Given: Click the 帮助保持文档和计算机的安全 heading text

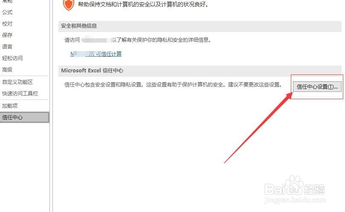Looking at the screenshot, I should (x=143, y=4).
